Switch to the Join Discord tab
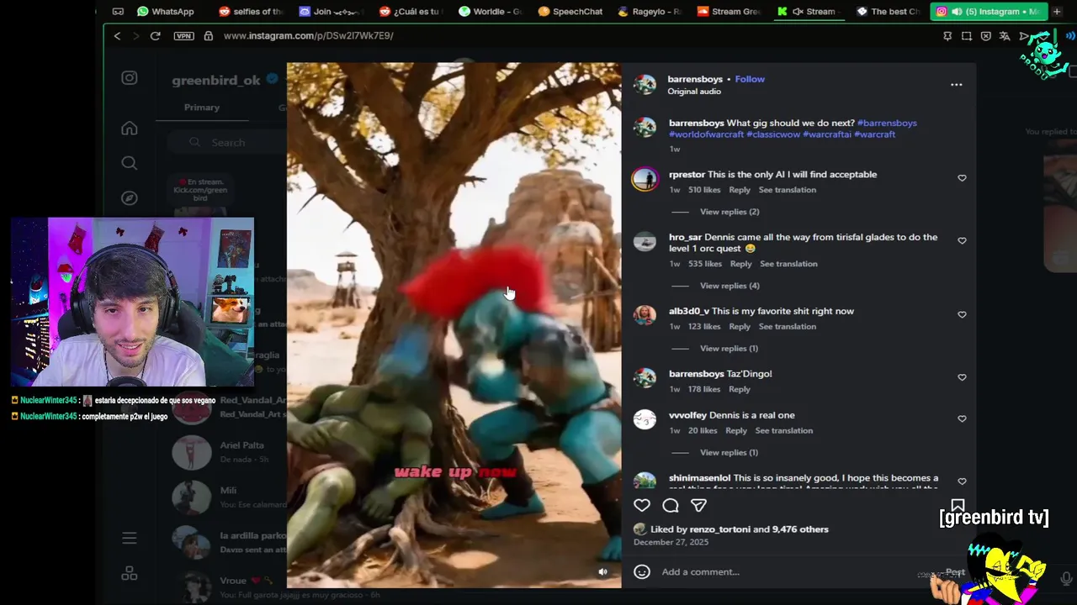 coord(331,12)
